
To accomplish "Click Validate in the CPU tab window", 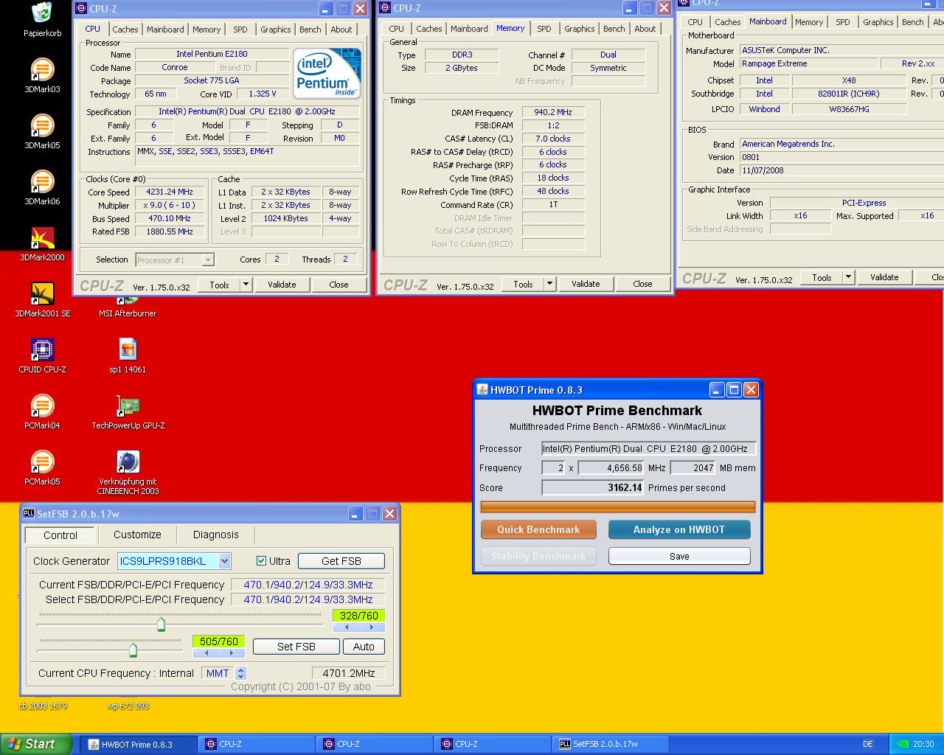I will coord(282,285).
